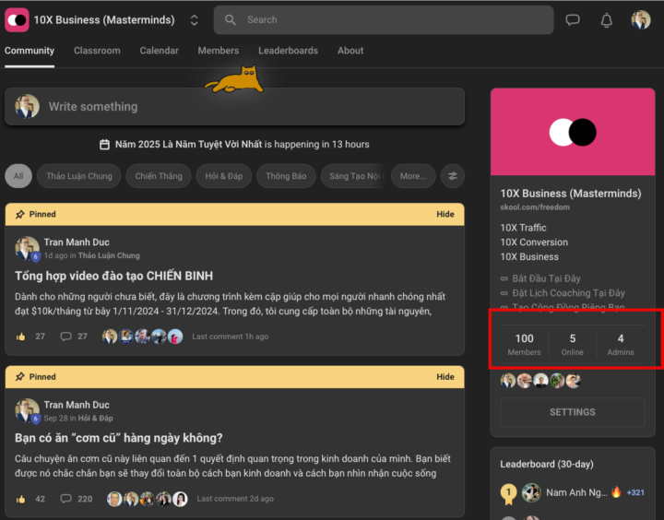Screen dimensions: 664x520
Task: Open comments on the CHIẾN BINH post
Action: pyautogui.click(x=65, y=337)
